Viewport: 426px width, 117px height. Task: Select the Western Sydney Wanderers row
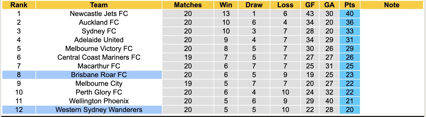(x=99, y=110)
